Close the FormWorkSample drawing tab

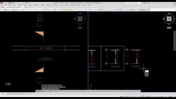tap(23, 7)
